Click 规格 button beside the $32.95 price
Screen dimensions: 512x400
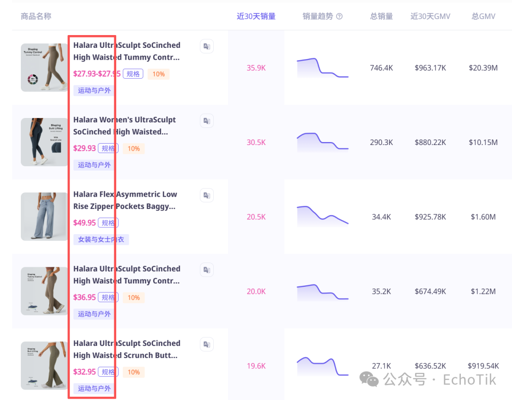108,372
